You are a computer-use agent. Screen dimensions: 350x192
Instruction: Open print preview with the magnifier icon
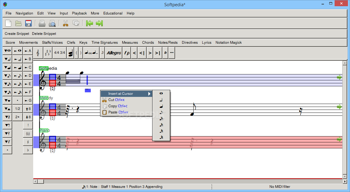tap(52, 23)
